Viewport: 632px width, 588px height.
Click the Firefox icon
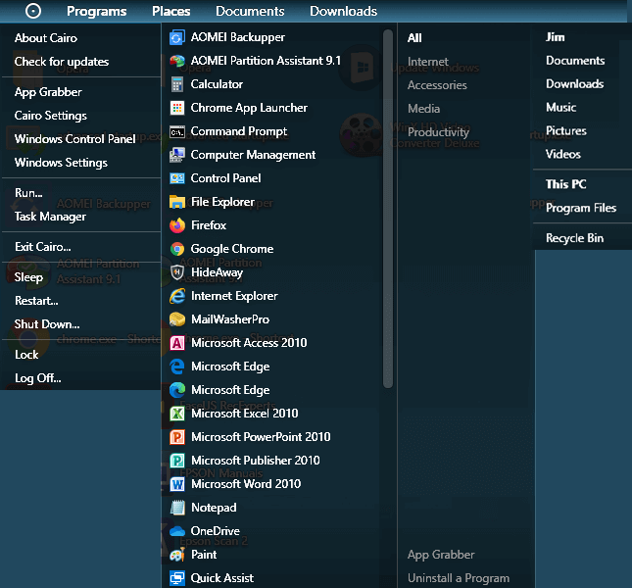pyautogui.click(x=177, y=225)
